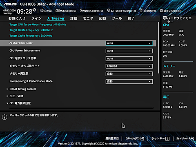This screenshot has height=147, width=196.
Task: Switch to 起動 tab
Action: 102,18
